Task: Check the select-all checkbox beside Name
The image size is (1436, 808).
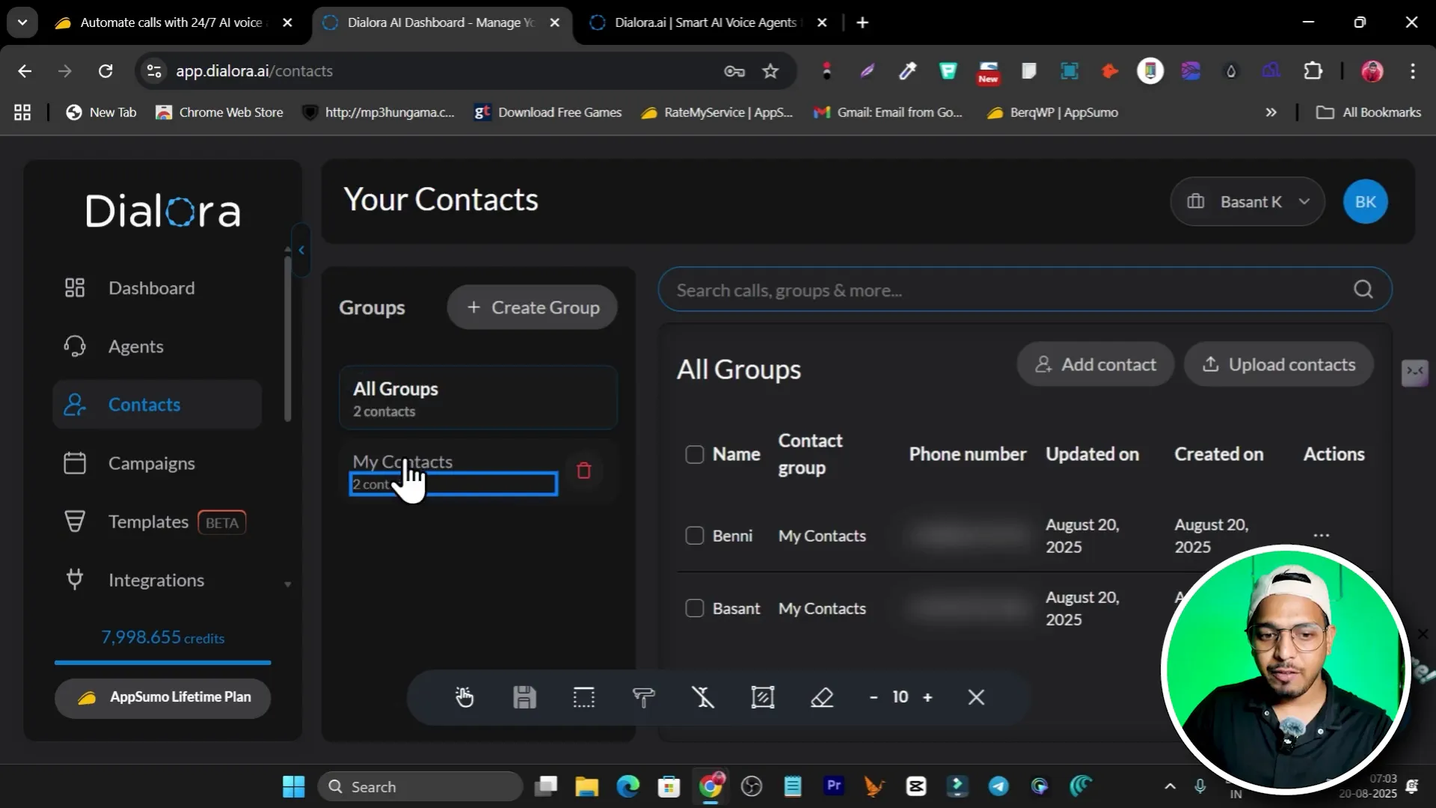Action: click(x=694, y=454)
